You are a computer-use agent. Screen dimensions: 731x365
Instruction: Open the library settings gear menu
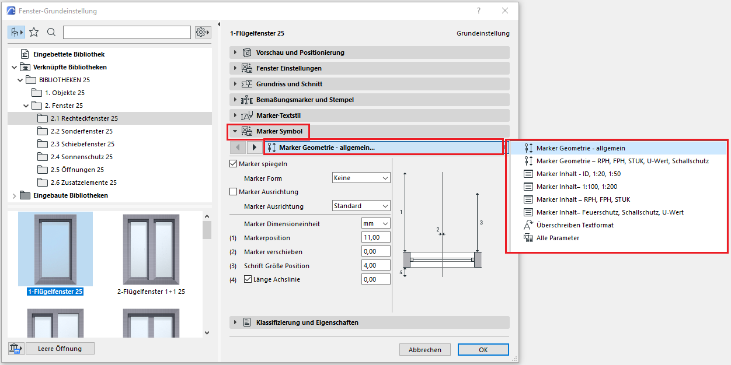[203, 32]
